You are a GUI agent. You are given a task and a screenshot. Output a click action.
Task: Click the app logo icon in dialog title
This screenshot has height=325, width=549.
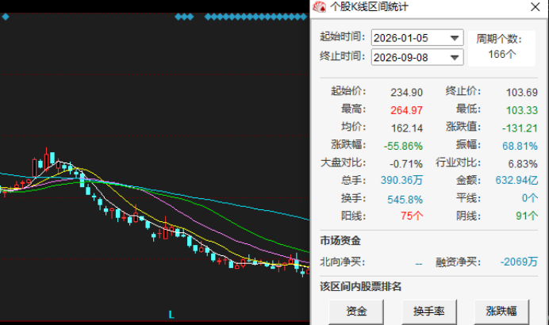coord(319,6)
